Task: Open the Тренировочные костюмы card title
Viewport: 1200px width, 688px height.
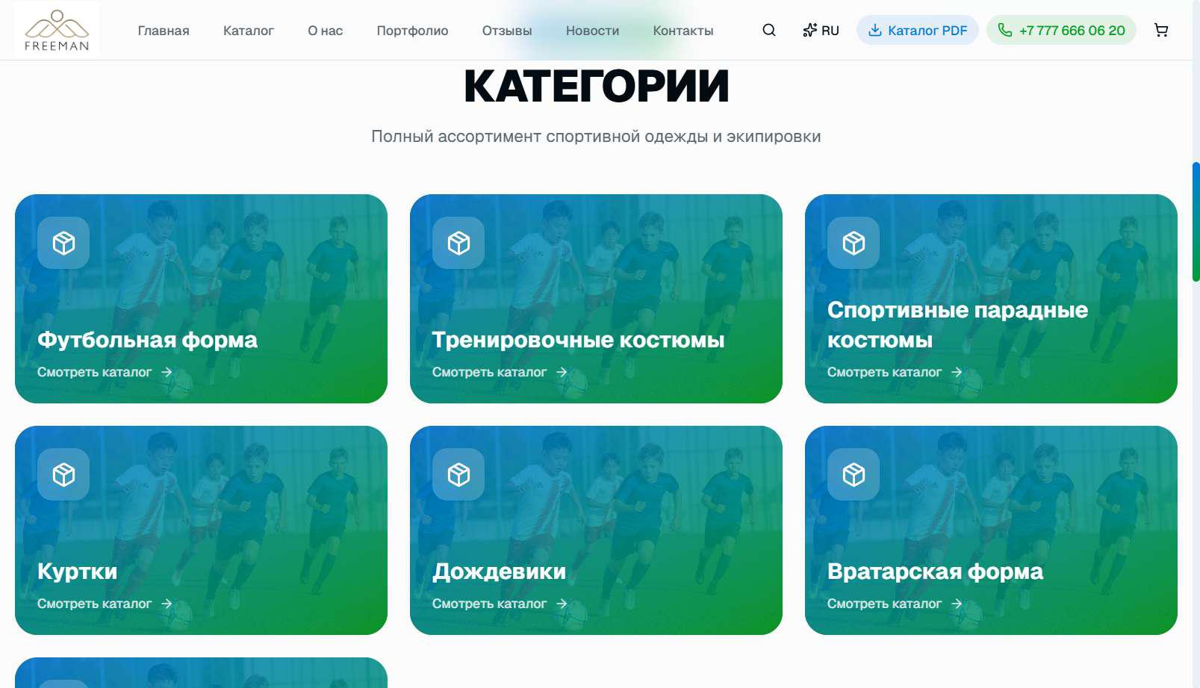Action: tap(578, 340)
